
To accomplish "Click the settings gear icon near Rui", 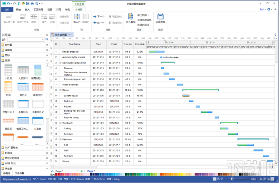I will (x=269, y=9).
